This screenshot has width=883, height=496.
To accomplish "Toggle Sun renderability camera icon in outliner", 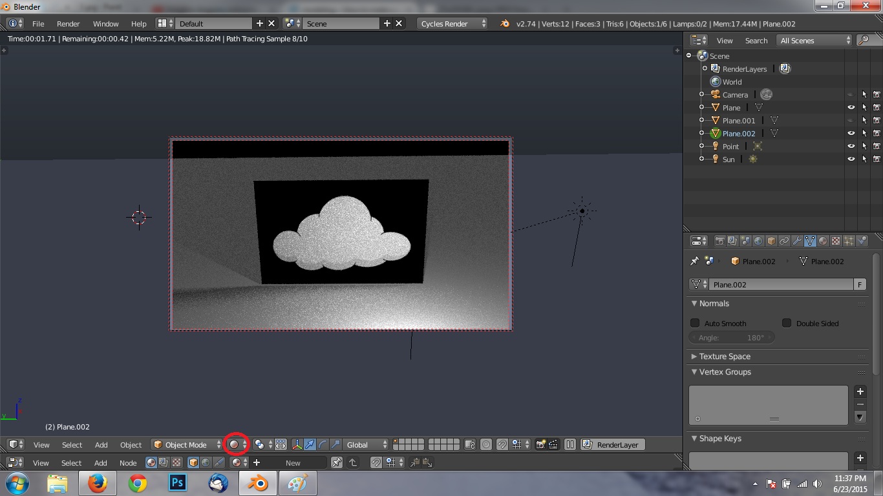I will (877, 159).
